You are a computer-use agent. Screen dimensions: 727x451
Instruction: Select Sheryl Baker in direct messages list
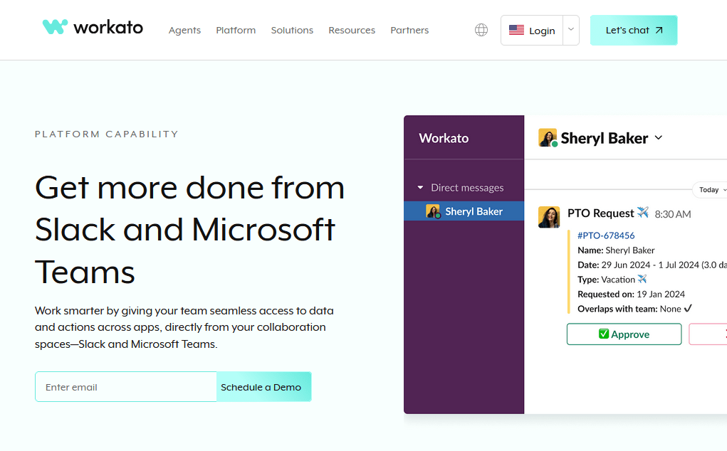474,211
